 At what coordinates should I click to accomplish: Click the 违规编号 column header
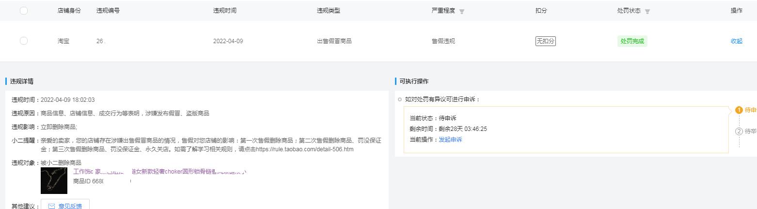pos(108,11)
